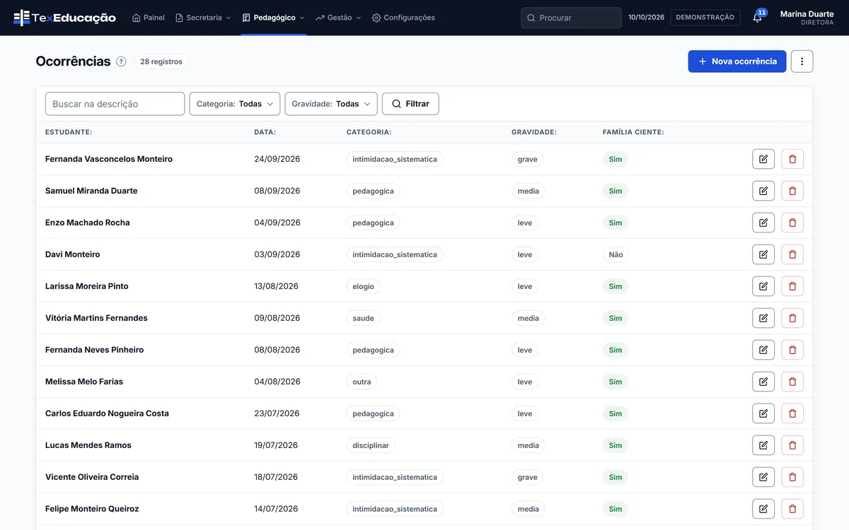
Task: Delete Samuel Miranda Duarte's occurrence
Action: pyautogui.click(x=792, y=191)
